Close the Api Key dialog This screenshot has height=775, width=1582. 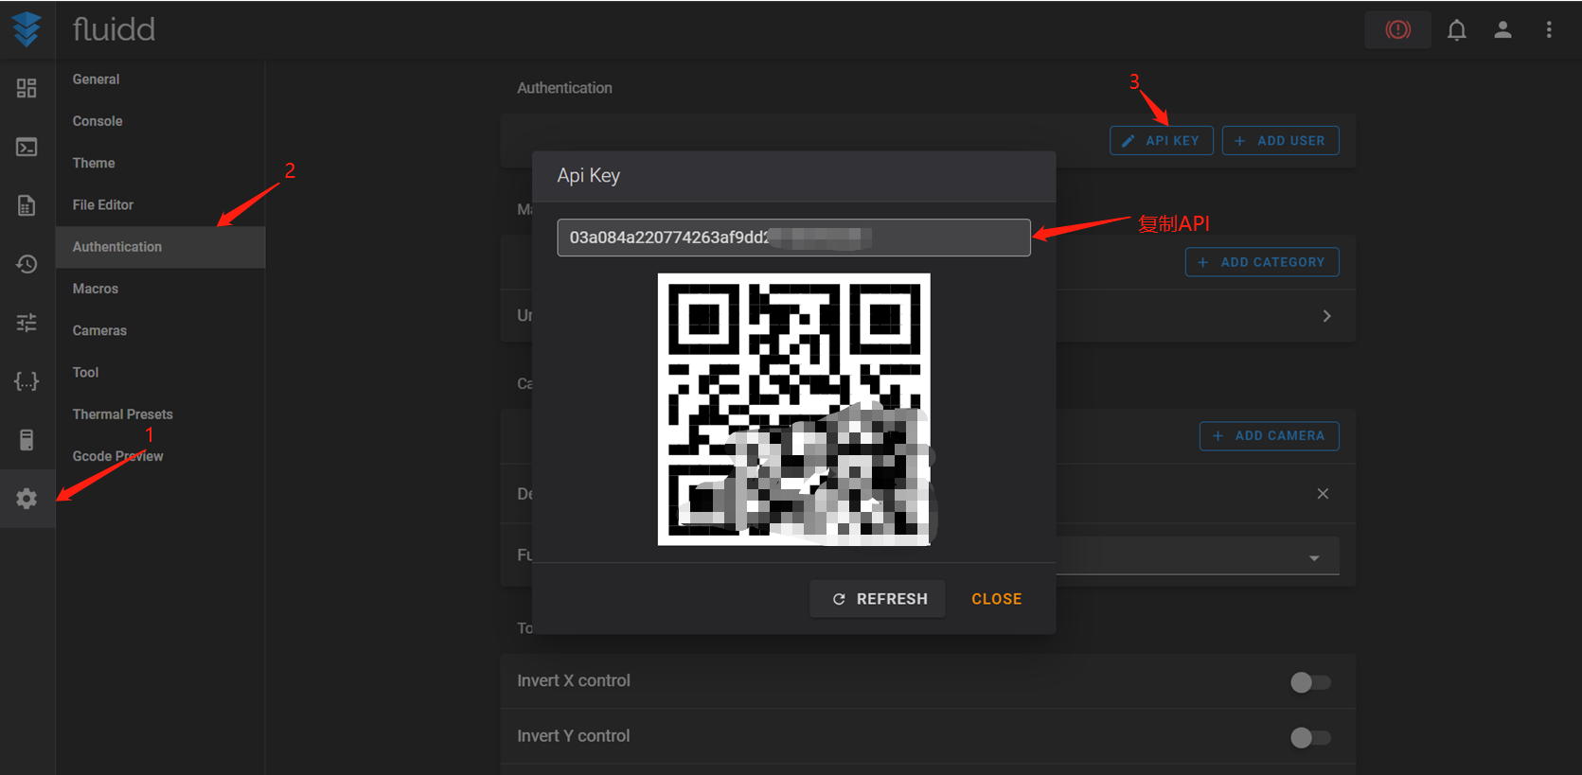996,599
